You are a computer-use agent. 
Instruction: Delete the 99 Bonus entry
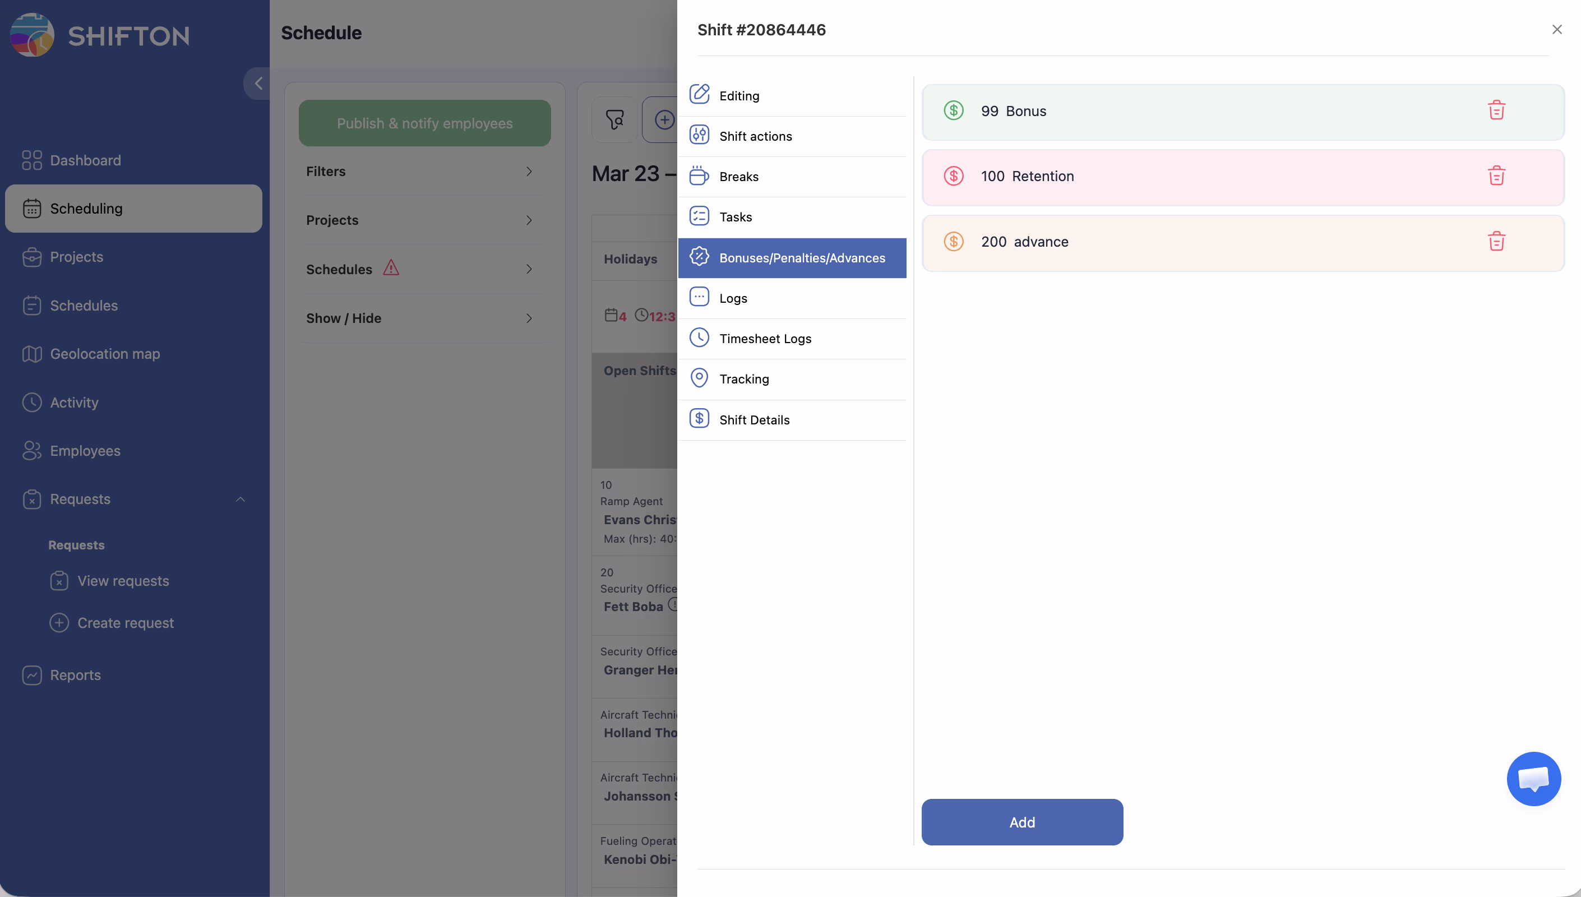coord(1496,111)
